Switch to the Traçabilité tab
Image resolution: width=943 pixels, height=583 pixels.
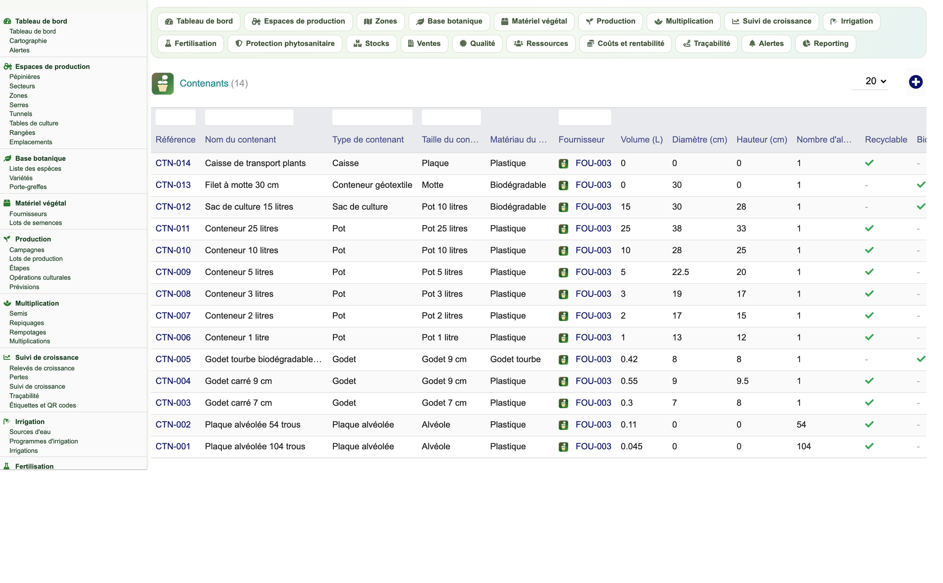[707, 44]
